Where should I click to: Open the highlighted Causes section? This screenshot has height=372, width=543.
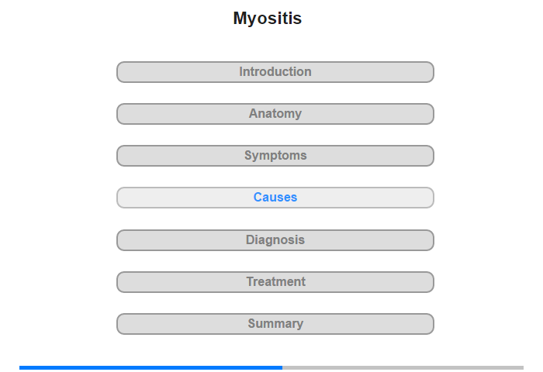(275, 198)
